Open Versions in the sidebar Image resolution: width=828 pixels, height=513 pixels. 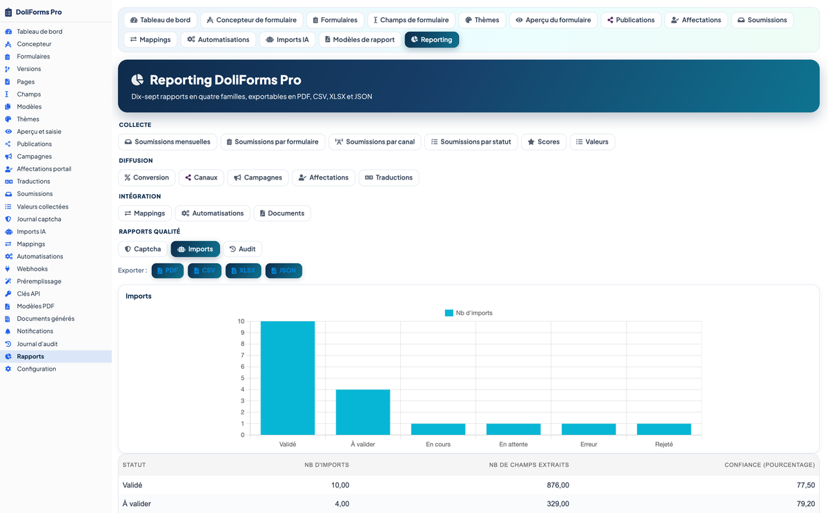tap(29, 69)
